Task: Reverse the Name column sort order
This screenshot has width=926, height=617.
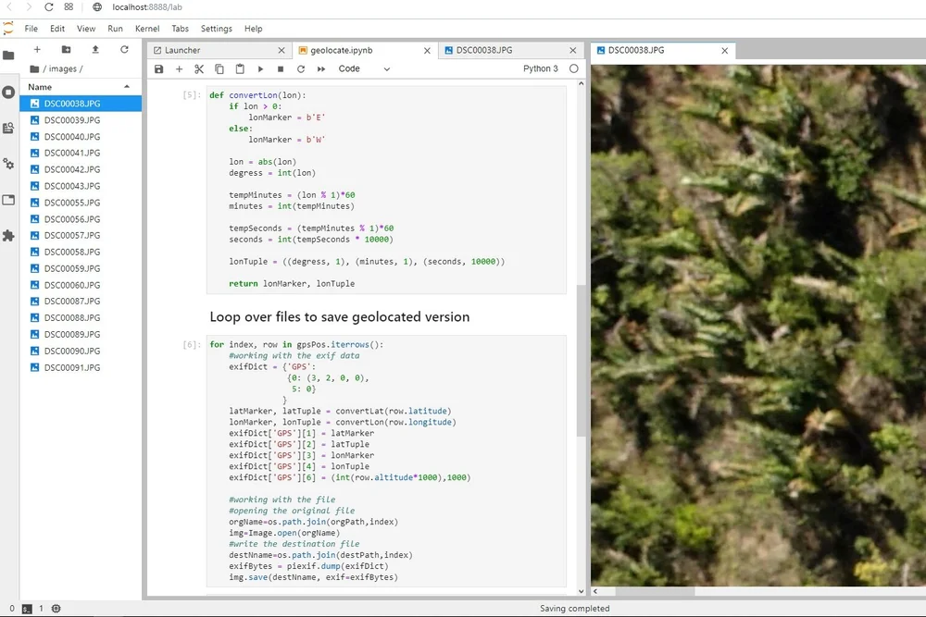Action: point(127,87)
